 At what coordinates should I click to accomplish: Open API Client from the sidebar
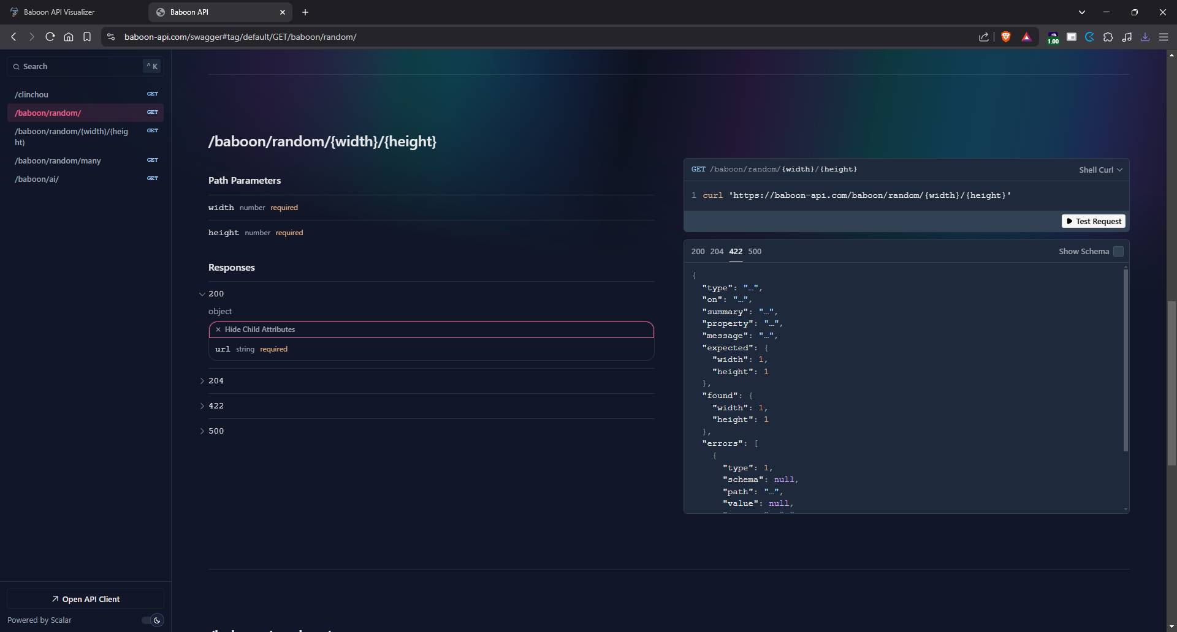click(x=85, y=599)
